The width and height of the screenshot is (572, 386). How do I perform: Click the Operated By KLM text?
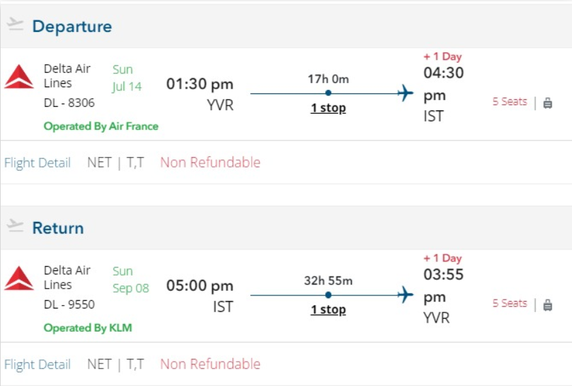coord(88,327)
